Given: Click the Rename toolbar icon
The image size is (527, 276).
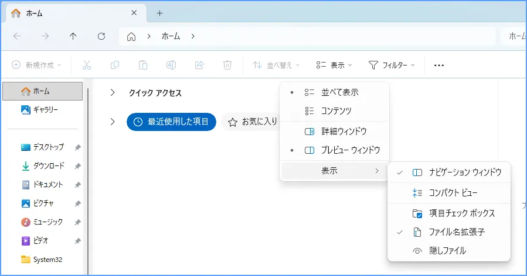Looking at the screenshot, I should (x=171, y=65).
